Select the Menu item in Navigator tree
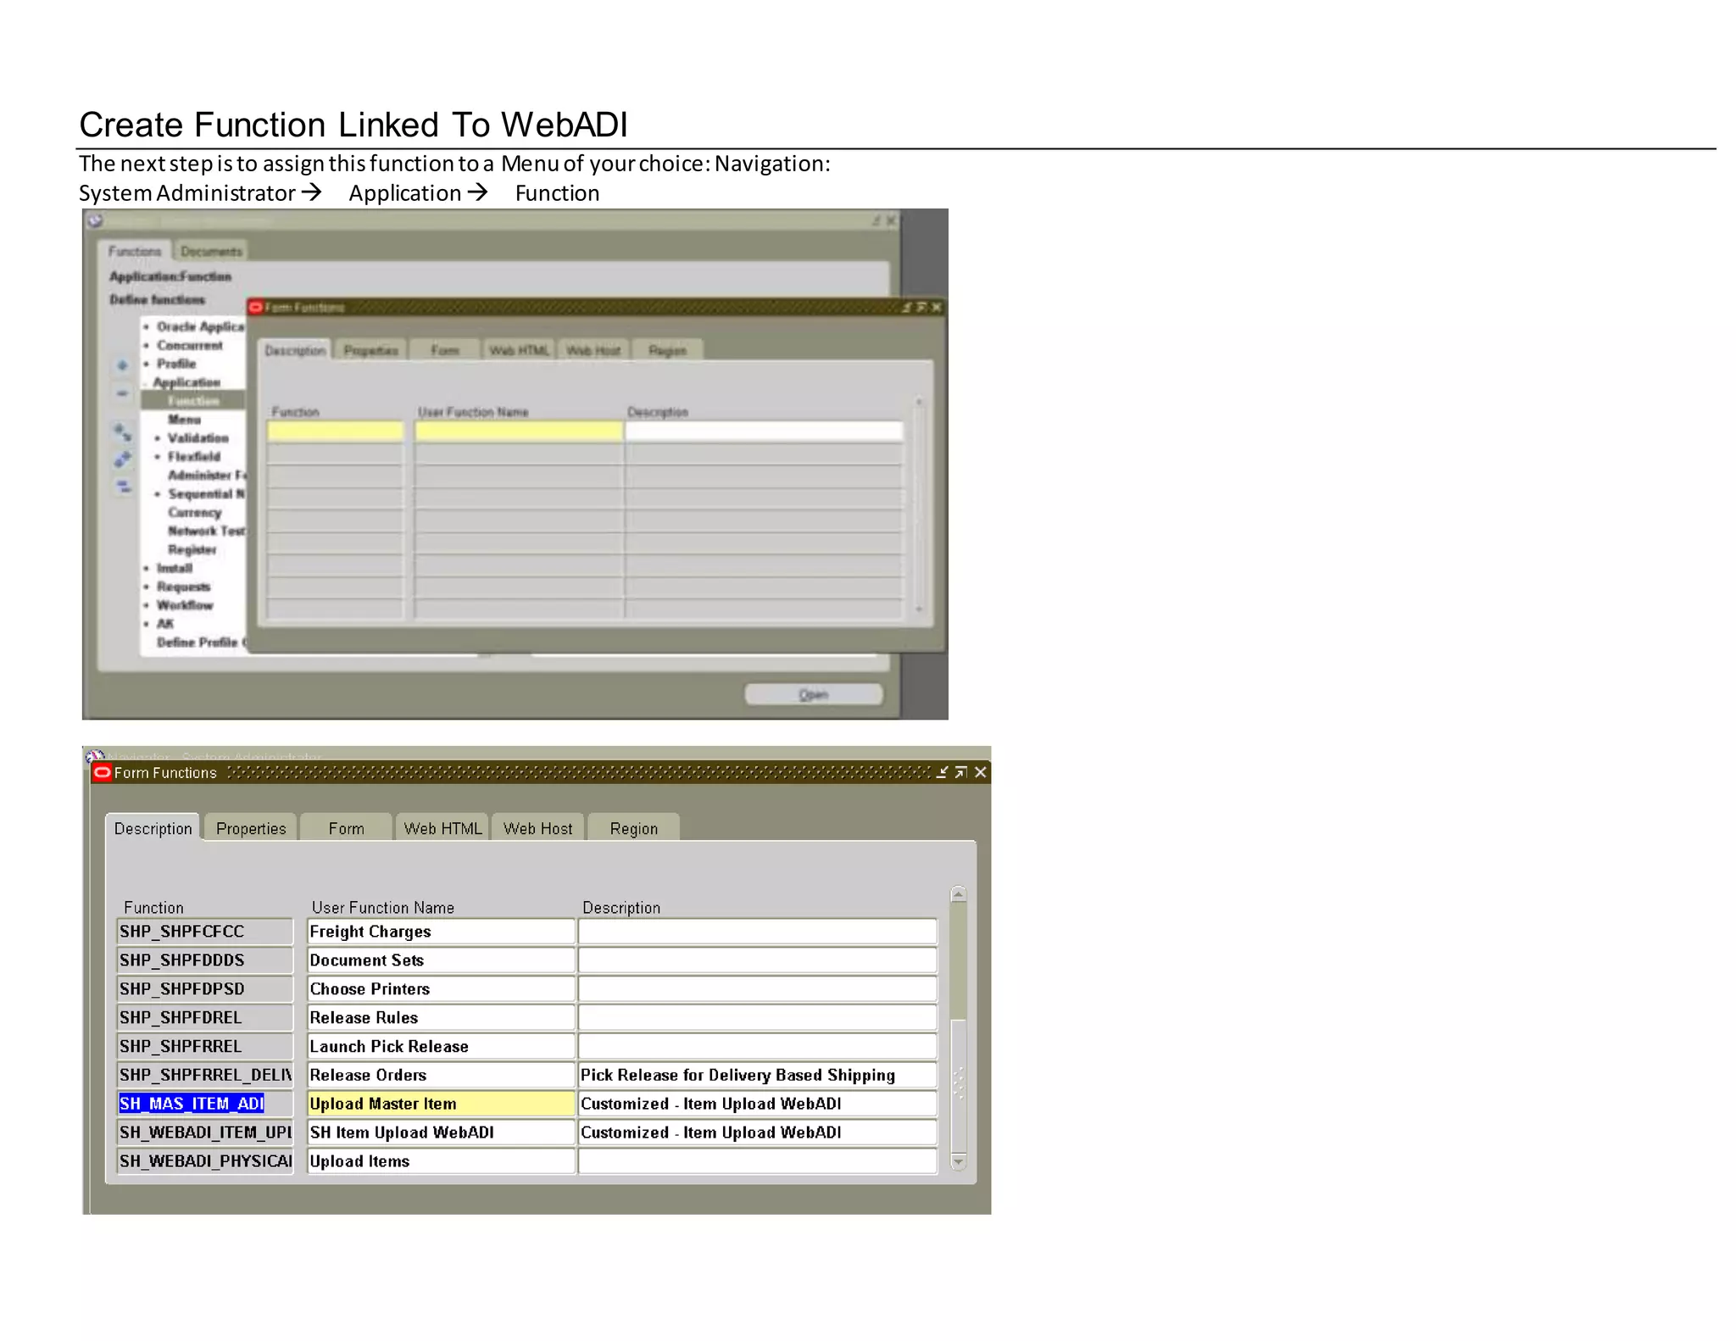The image size is (1736, 1341). [x=184, y=420]
